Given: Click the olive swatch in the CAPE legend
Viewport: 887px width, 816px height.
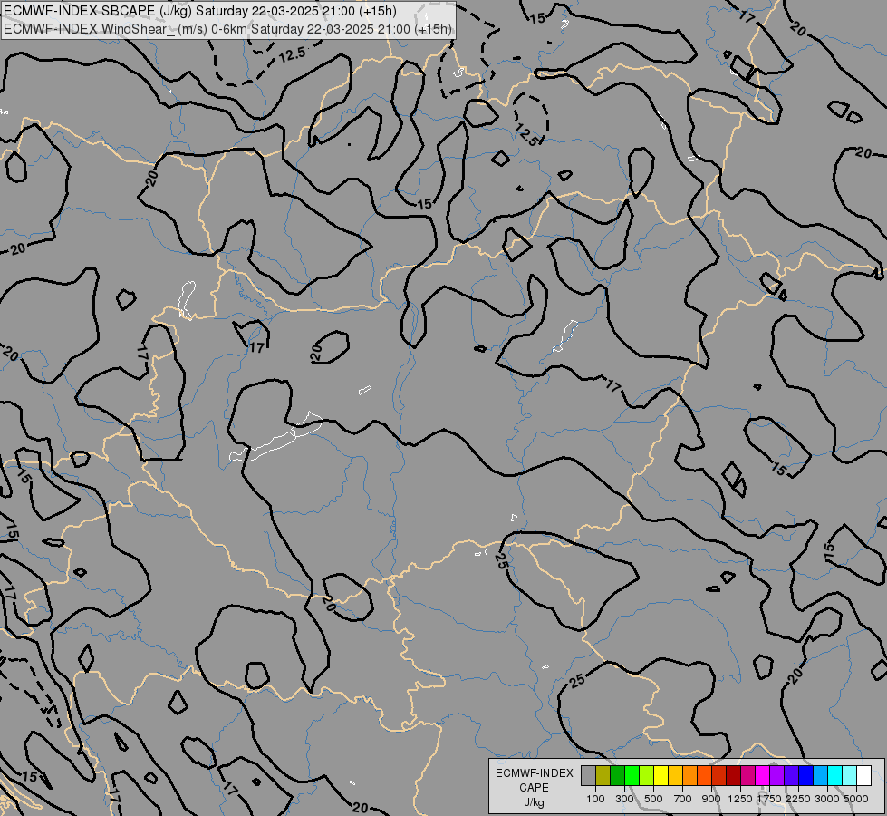Looking at the screenshot, I should 603,775.
